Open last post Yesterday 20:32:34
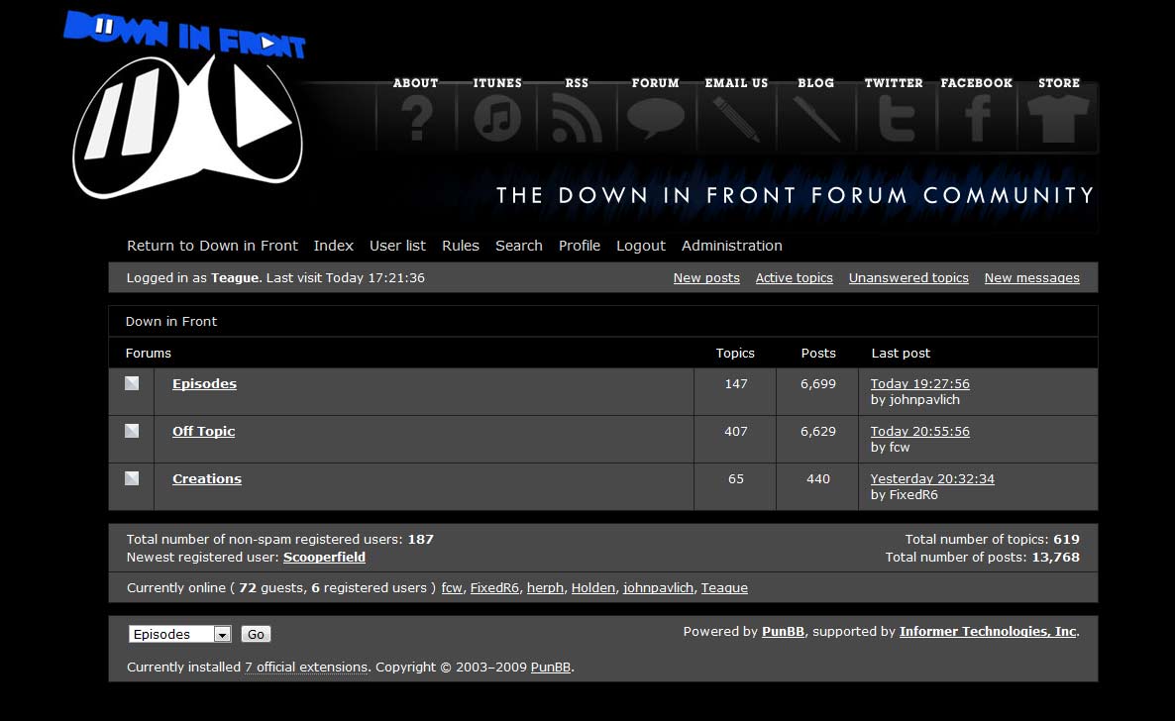Viewport: 1175px width, 721px height. point(932,479)
